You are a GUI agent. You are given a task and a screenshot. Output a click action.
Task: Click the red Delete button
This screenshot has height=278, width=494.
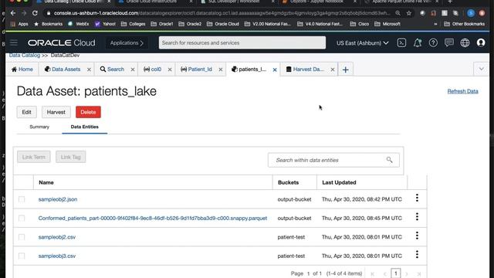88,112
